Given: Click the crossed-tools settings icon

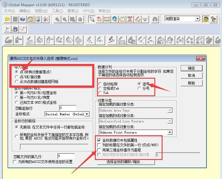Looking at the screenshot, I should 46,19.
